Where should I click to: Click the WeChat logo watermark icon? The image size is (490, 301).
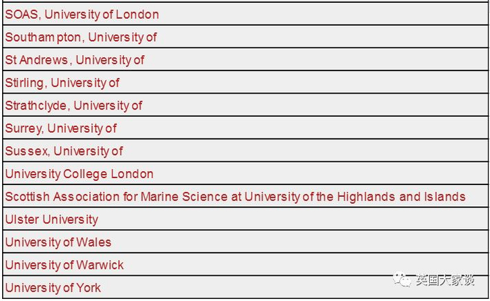(x=403, y=280)
